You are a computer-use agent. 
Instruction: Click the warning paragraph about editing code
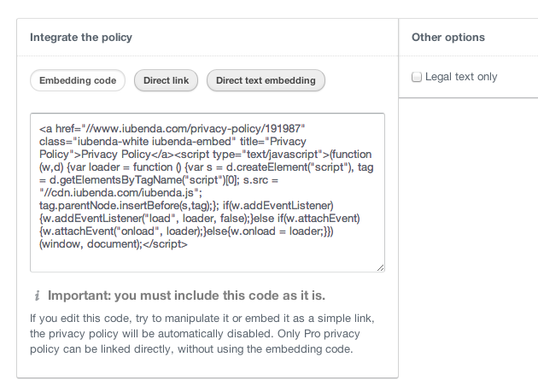(x=202, y=334)
